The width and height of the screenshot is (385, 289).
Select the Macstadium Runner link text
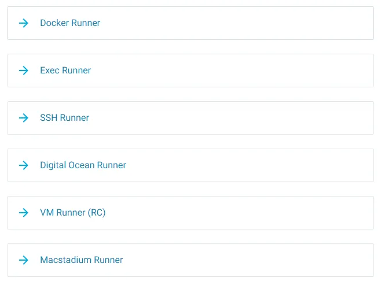(x=81, y=260)
